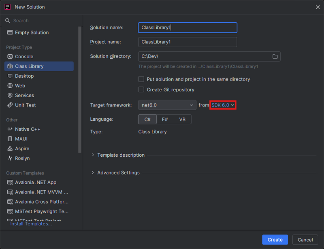Browse for solution directory folder icon
Viewport: 324px width, 249px height.
click(275, 56)
